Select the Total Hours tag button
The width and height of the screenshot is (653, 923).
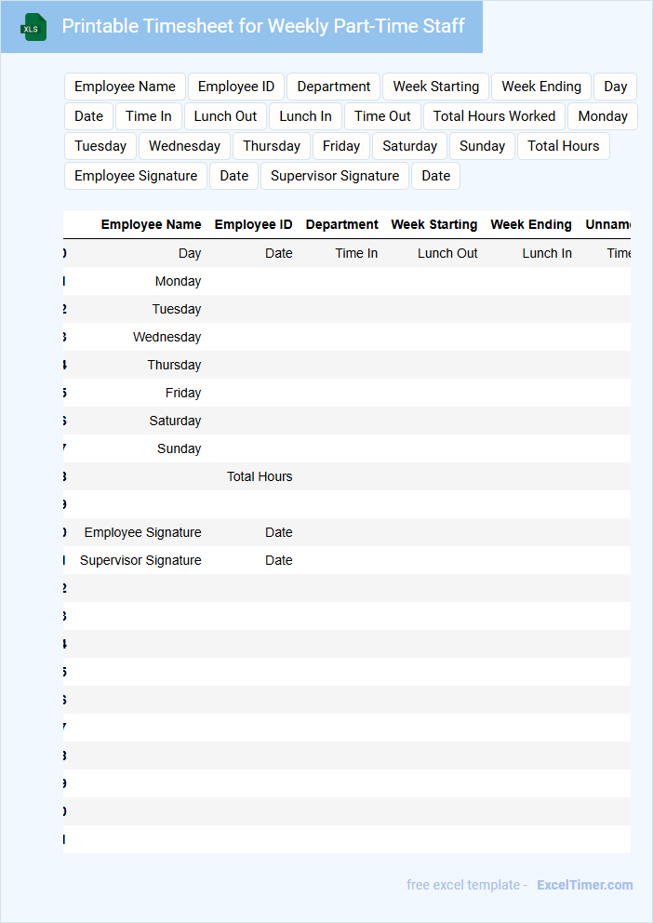click(564, 146)
